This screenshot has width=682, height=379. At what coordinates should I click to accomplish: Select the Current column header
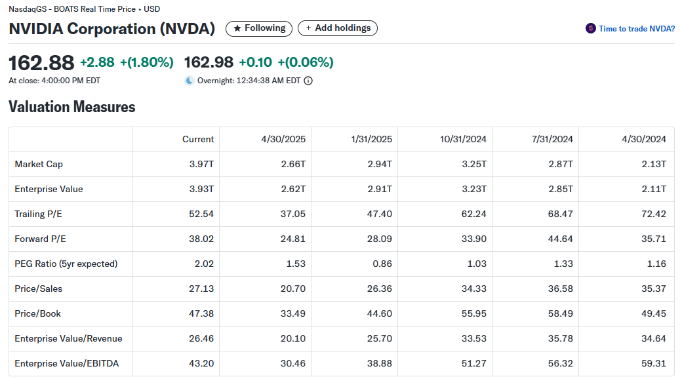coord(198,139)
